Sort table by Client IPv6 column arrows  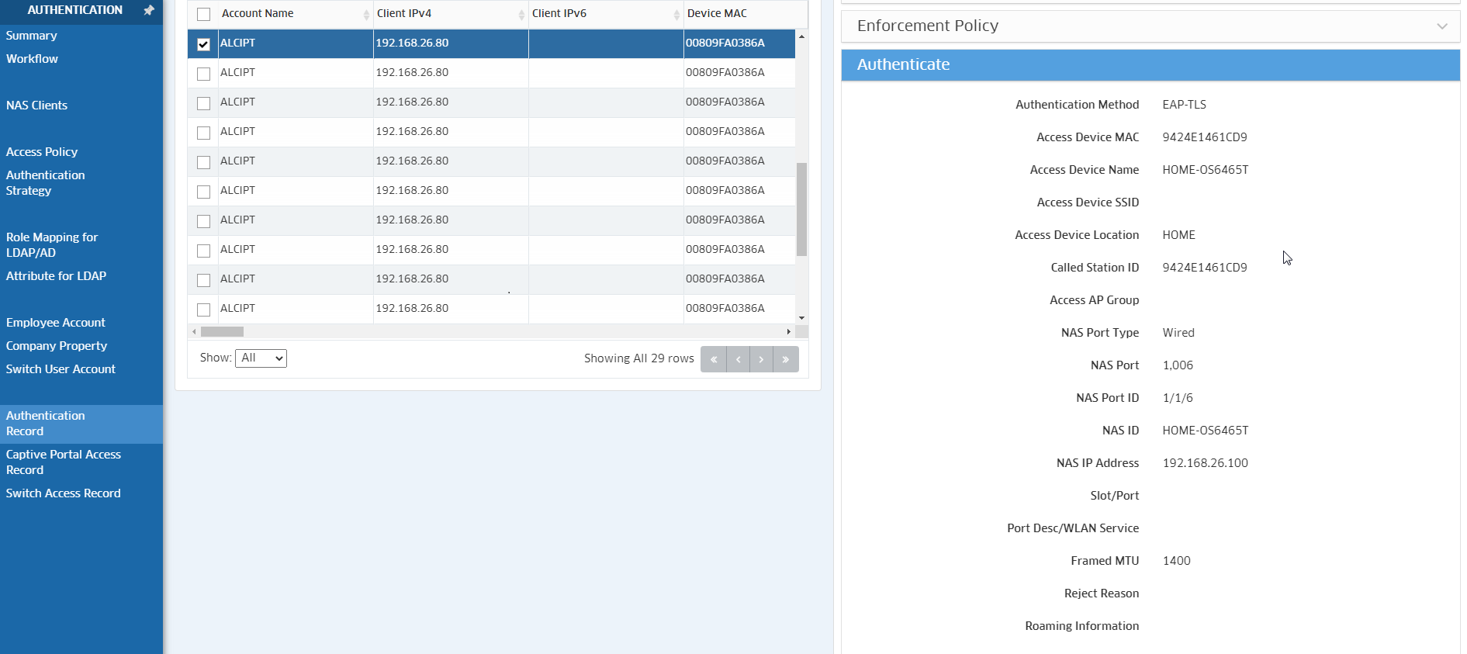click(676, 14)
